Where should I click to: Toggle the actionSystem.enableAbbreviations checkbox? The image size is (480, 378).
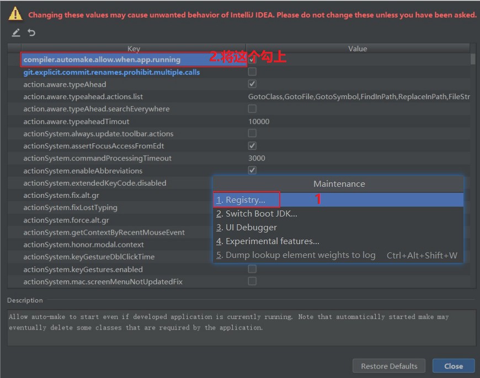[252, 170]
